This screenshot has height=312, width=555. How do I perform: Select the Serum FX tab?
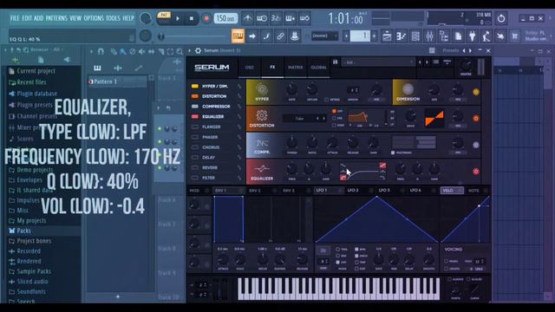tap(272, 68)
